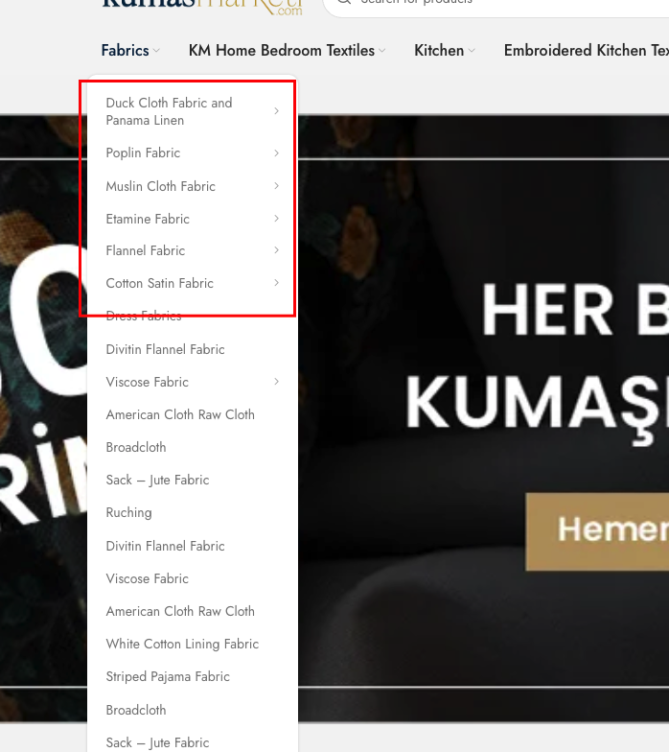Select Etamine Fabric entry

148,219
